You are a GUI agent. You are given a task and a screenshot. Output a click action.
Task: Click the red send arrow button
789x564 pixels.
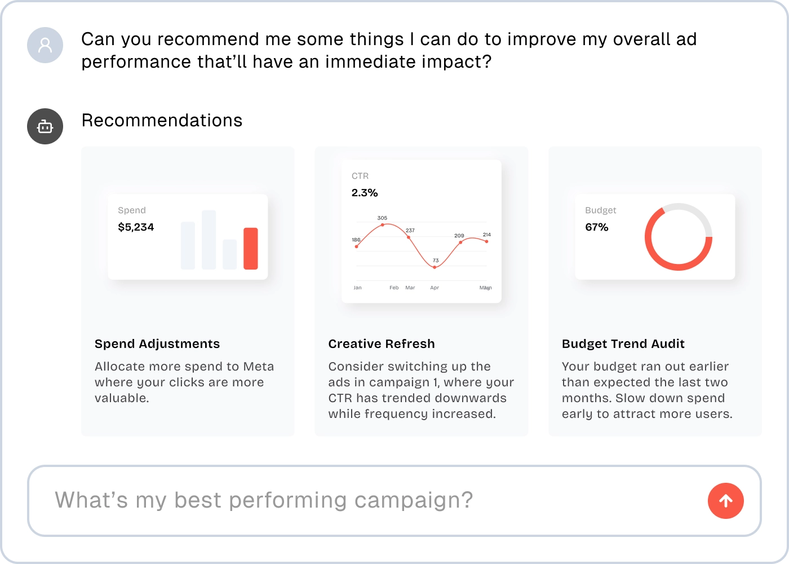tap(725, 501)
